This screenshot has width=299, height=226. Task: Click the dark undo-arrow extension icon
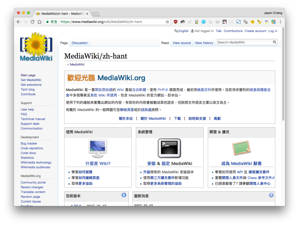(182, 22)
